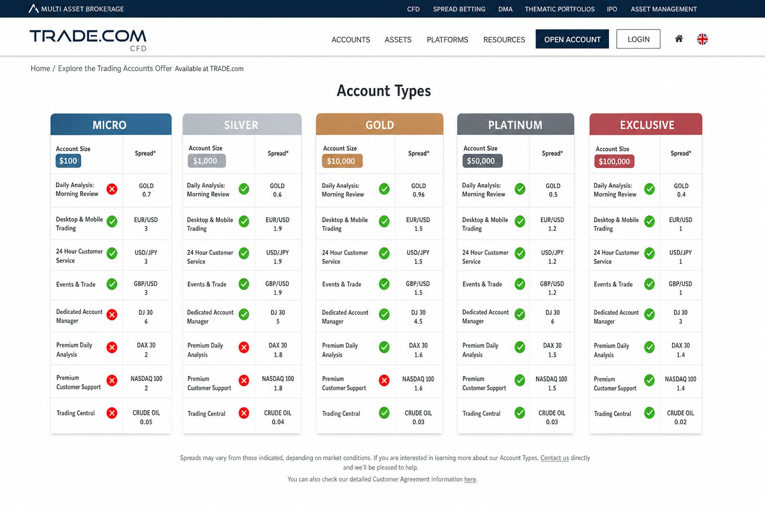Click Micro's red cross for Premium Daily Analysis
This screenshot has height=510, width=765.
click(x=112, y=348)
